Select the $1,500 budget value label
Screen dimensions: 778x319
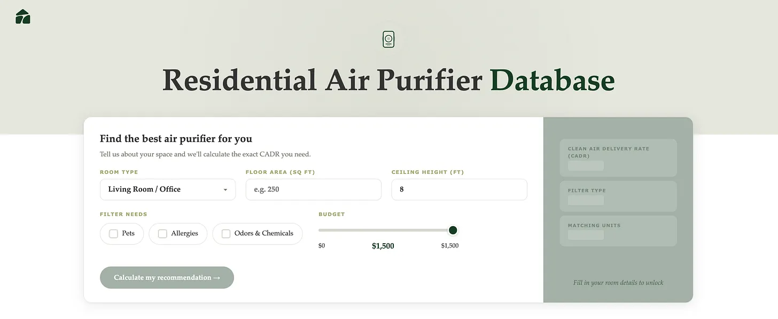(383, 246)
